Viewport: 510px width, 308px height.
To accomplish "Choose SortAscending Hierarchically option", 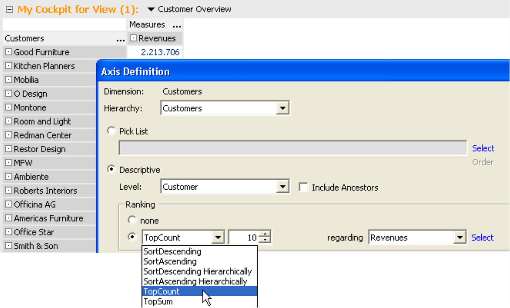I will pyautogui.click(x=195, y=281).
